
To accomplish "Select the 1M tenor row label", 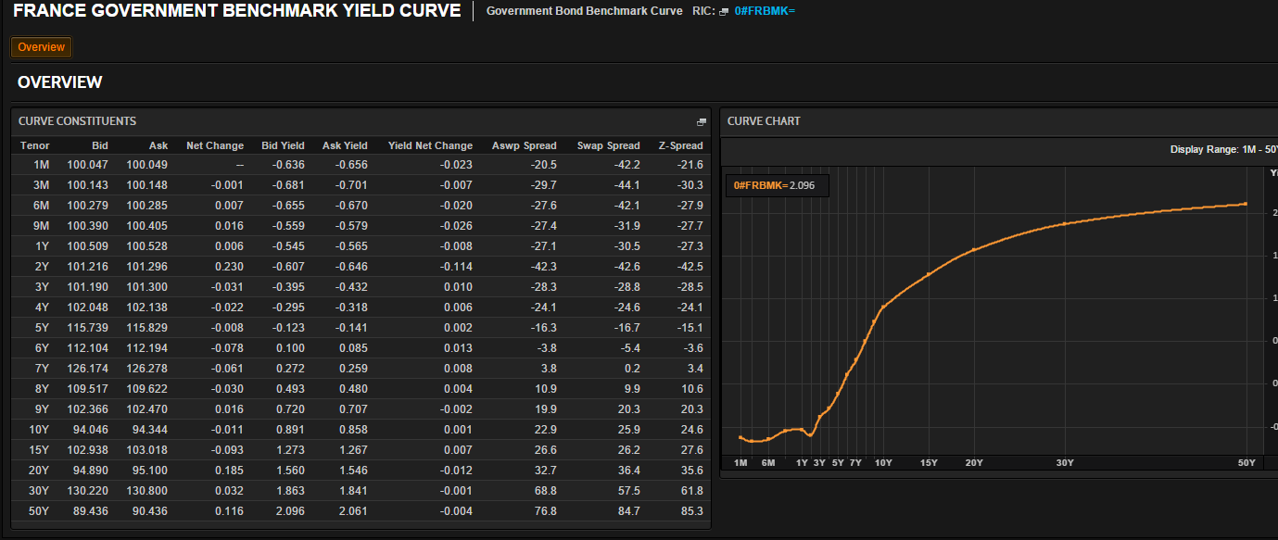I will pos(42,165).
